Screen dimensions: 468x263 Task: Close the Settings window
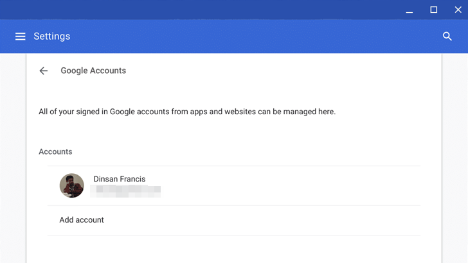[458, 10]
